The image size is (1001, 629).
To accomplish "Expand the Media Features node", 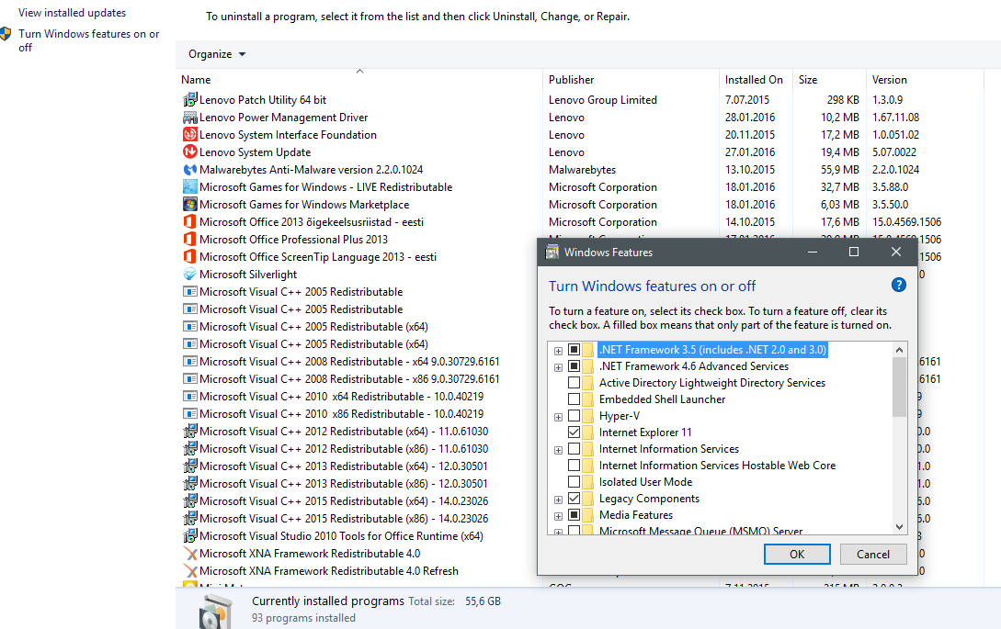I will click(559, 516).
